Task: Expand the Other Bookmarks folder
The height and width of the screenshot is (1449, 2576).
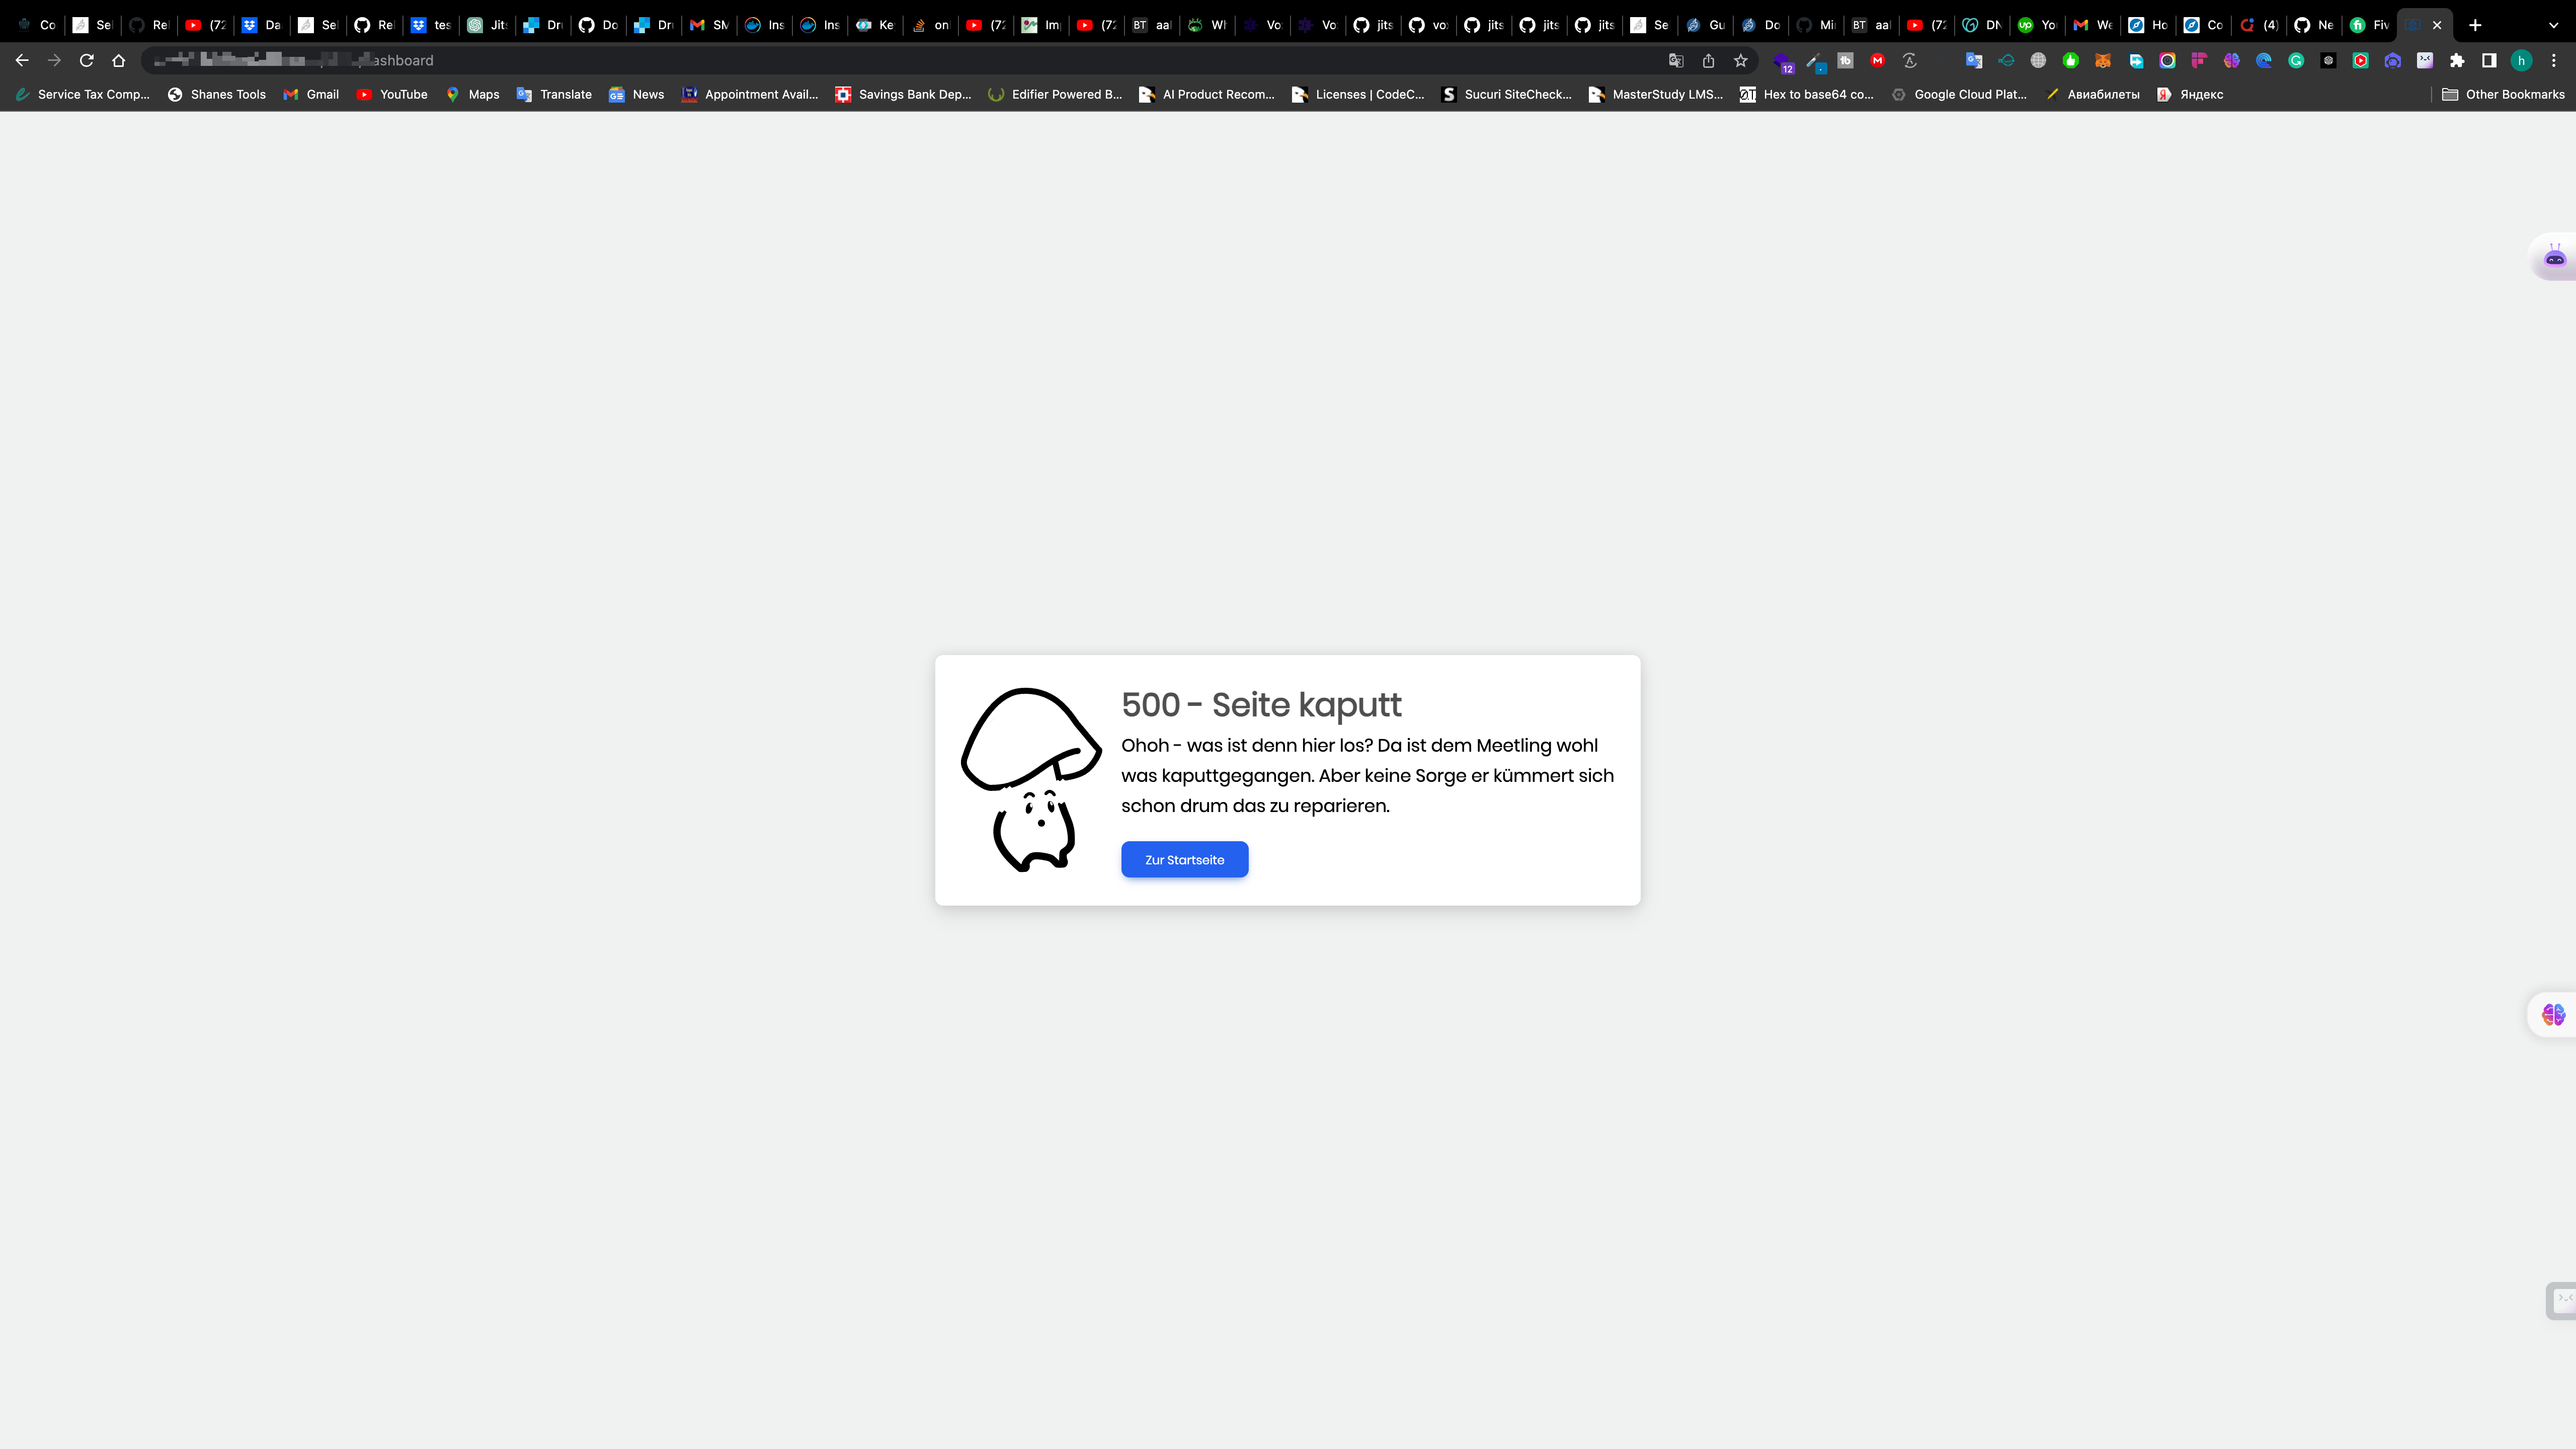Action: pos(2504,94)
